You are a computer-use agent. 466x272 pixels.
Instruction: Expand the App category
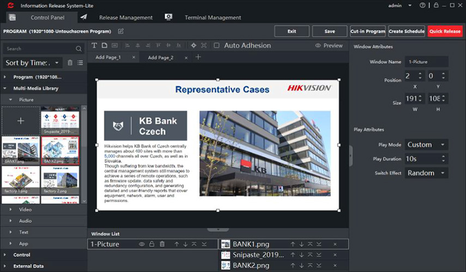click(11, 244)
